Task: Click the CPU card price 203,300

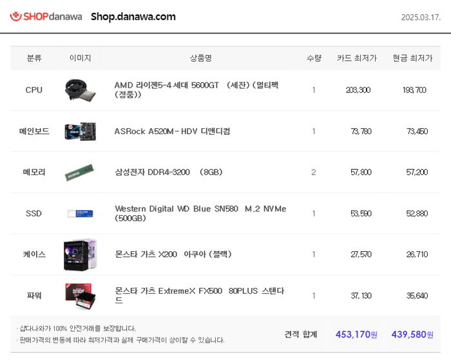Action: coord(358,90)
